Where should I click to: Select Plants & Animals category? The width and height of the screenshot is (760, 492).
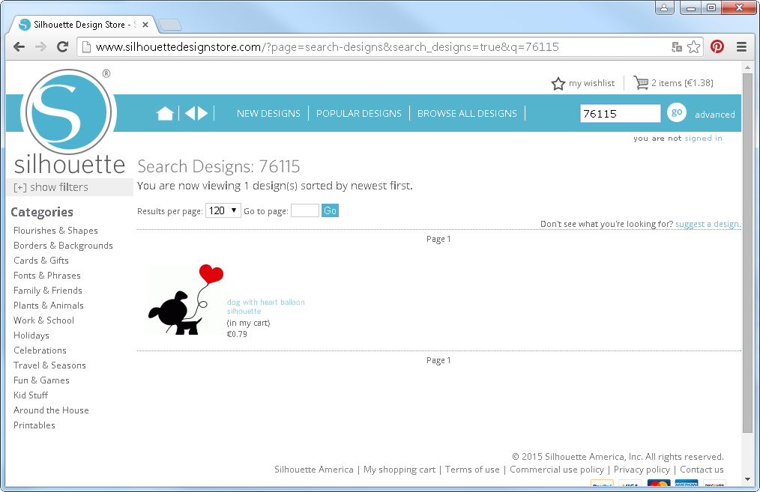coord(49,306)
